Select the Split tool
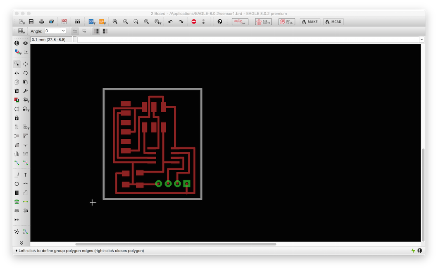This screenshot has height=270, width=438. pyautogui.click(x=17, y=145)
